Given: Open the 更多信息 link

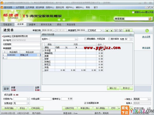Looking at the screenshot, I should tap(146, 48).
